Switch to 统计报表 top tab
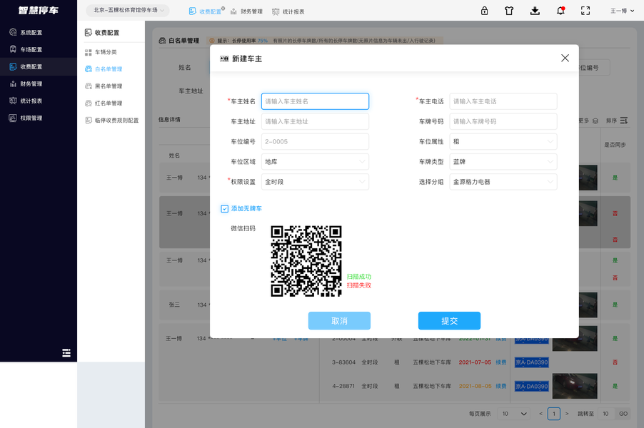Viewport: 644px width, 428px height. (288, 11)
